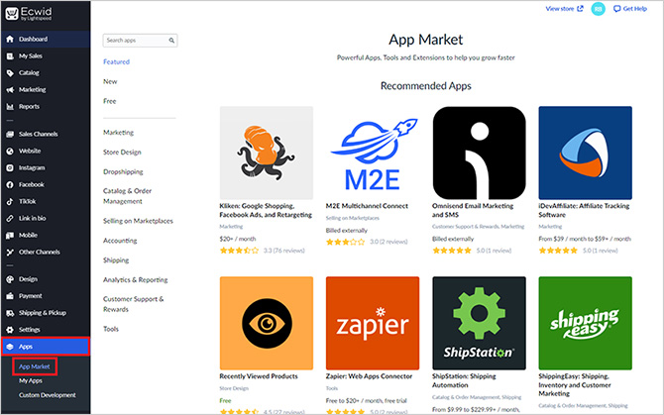This screenshot has height=415, width=664.
Task: Open Instagram channel from the sidebar icon
Action: click(10, 168)
